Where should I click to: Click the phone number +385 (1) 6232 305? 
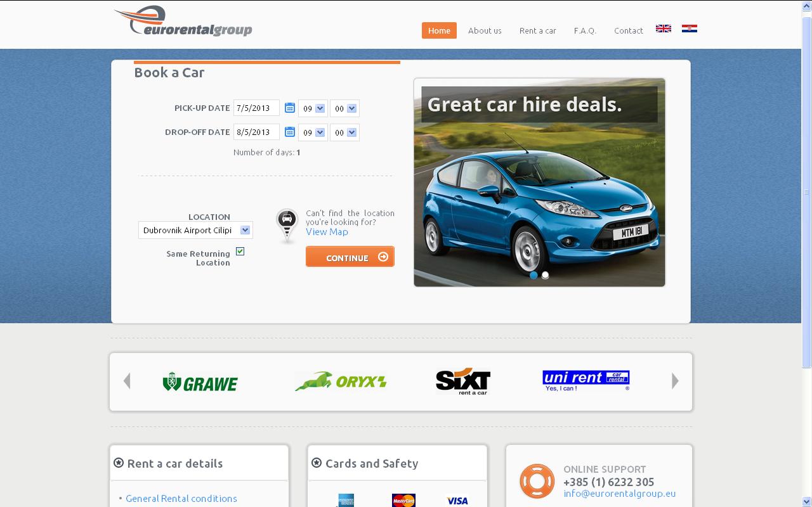point(608,482)
